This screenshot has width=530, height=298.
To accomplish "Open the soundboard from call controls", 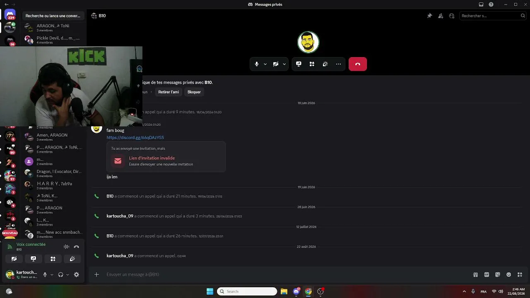I will coord(325,64).
